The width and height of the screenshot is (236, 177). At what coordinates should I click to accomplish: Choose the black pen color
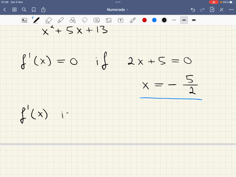164,20
